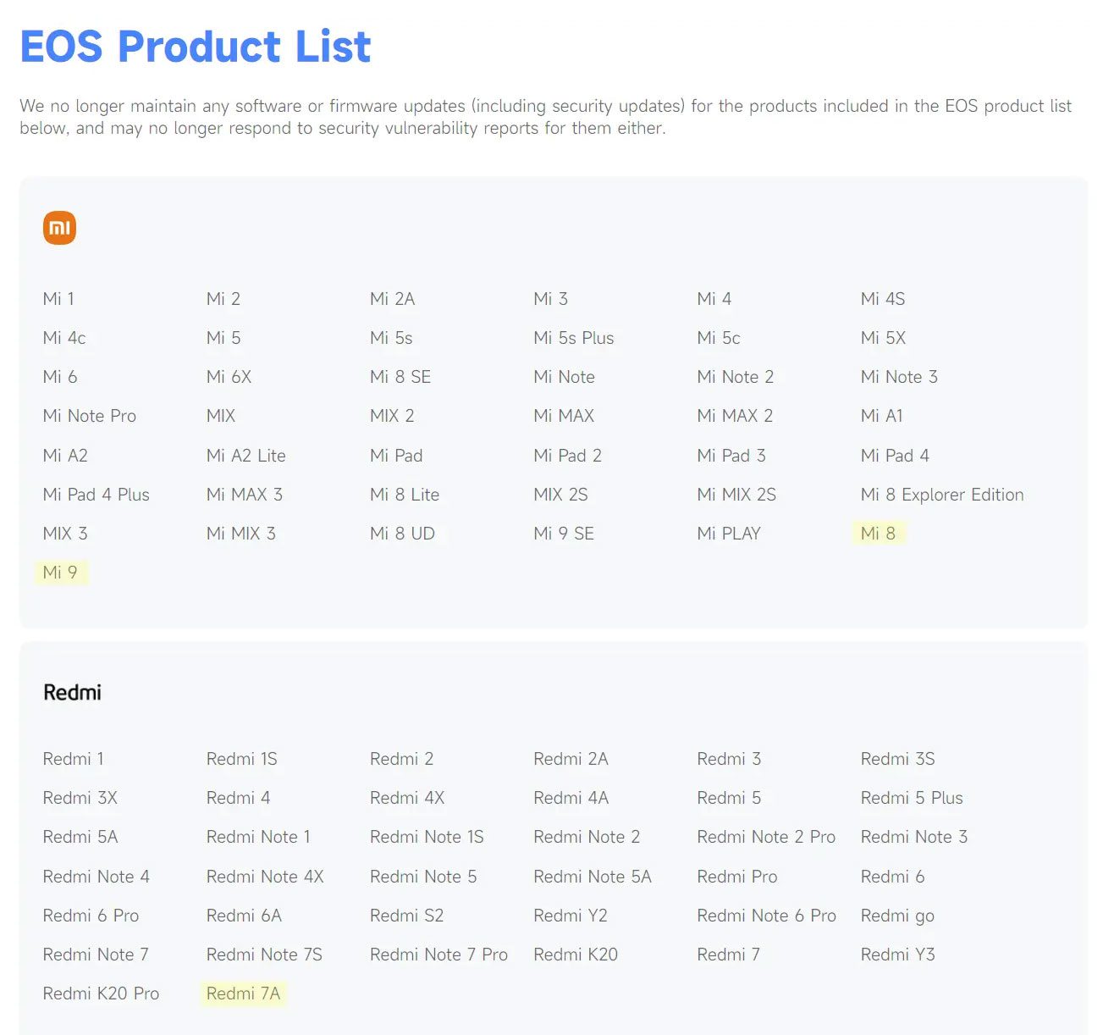The width and height of the screenshot is (1103, 1035).
Task: Click Redmi Note 5A entry
Action: (592, 877)
